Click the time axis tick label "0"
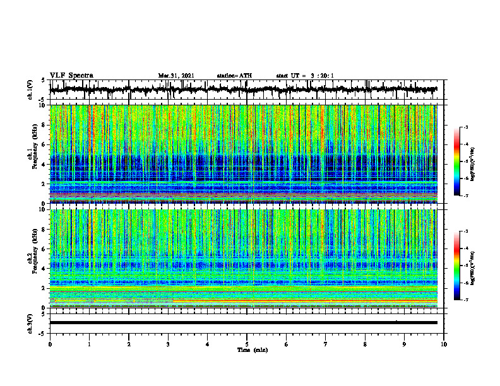This screenshot has width=500, height=386. click(50, 344)
